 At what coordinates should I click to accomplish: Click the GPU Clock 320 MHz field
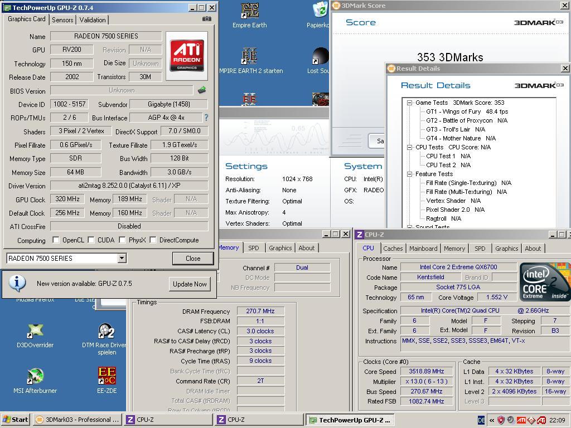click(67, 199)
